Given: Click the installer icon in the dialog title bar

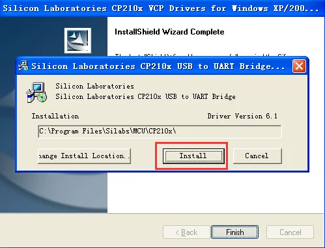Looking at the screenshot, I should point(23,66).
